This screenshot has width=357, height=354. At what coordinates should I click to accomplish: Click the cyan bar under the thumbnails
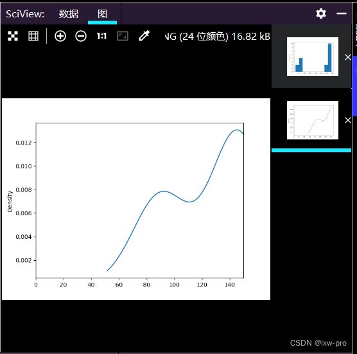pos(311,150)
